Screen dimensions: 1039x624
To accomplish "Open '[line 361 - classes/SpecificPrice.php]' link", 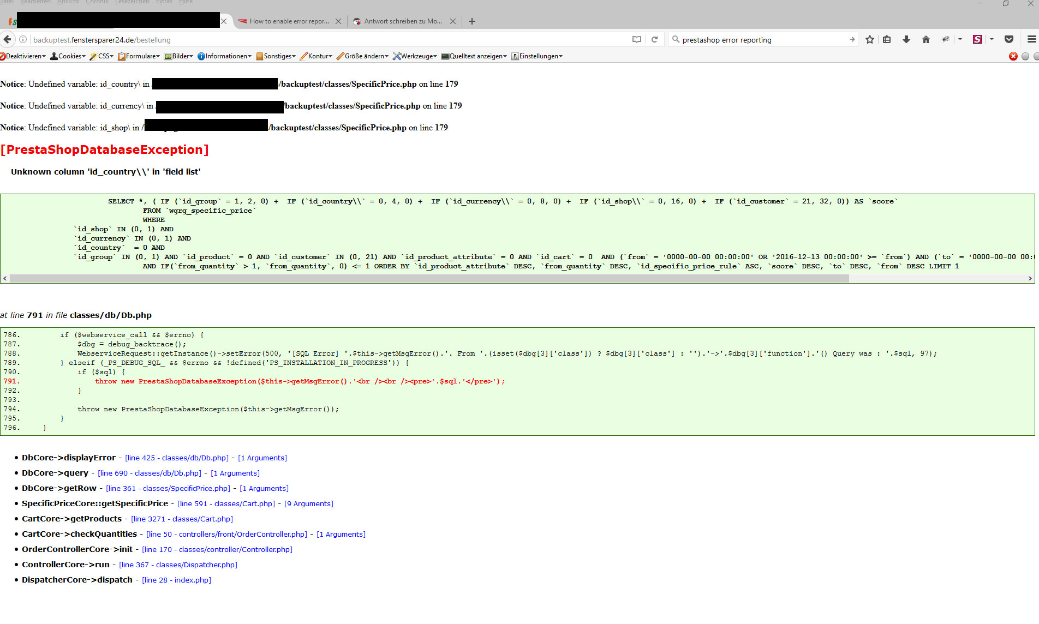I will (x=168, y=488).
